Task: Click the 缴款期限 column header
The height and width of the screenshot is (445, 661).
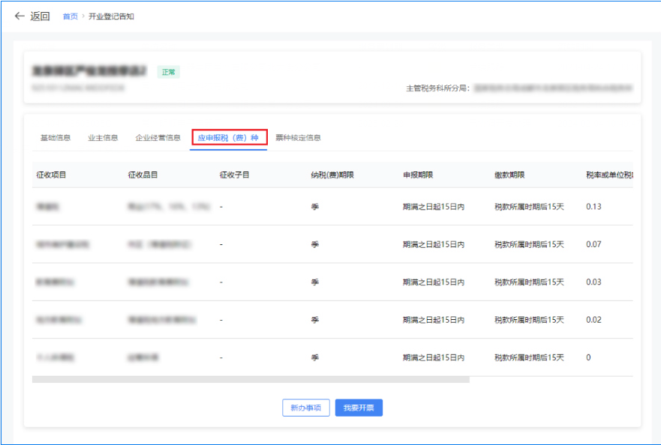Action: [509, 175]
